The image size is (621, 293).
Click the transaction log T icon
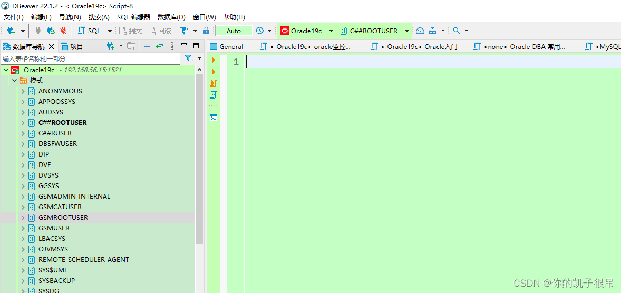click(x=183, y=31)
